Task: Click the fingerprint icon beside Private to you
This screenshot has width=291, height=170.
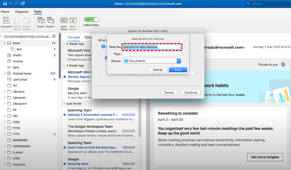Action: pos(283,64)
